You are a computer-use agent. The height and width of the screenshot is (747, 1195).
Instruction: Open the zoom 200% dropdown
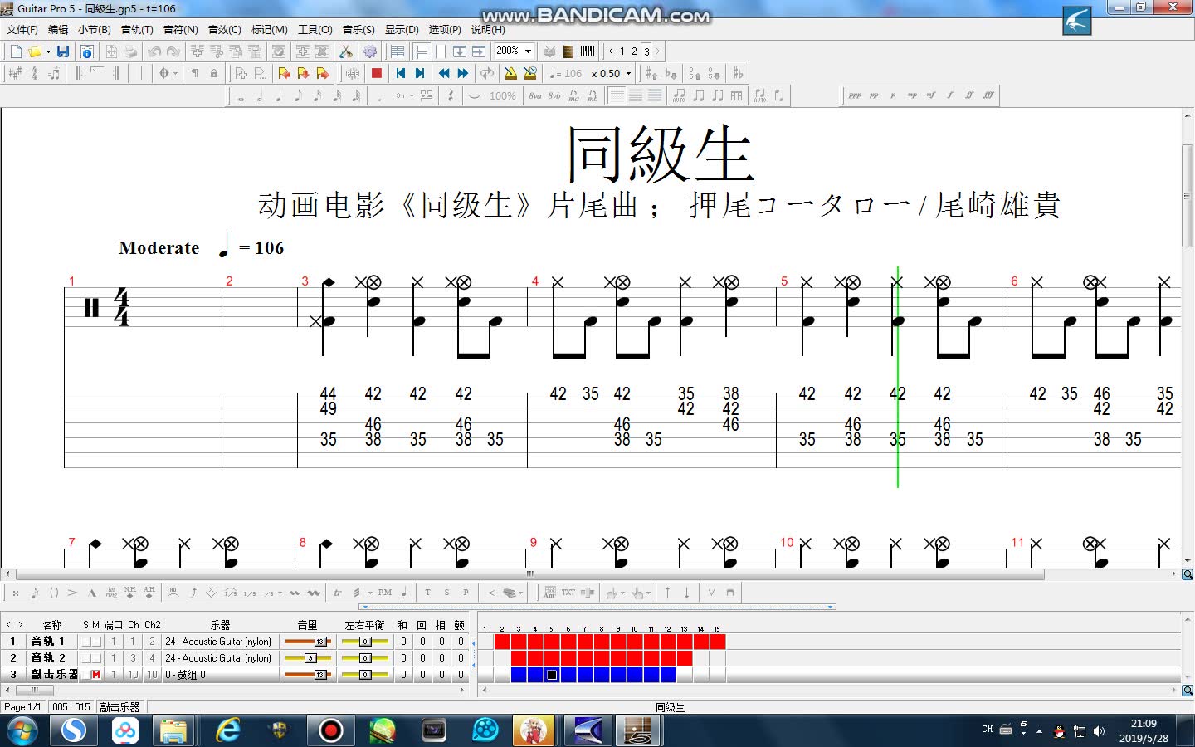[528, 51]
